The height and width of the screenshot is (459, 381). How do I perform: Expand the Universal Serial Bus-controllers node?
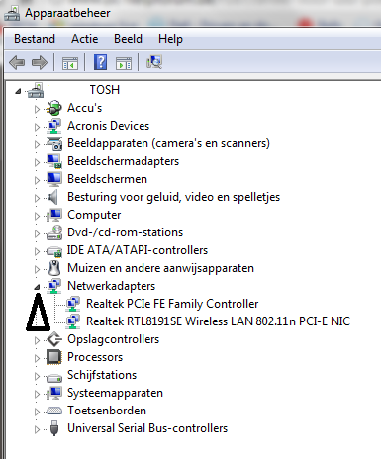coord(37,429)
